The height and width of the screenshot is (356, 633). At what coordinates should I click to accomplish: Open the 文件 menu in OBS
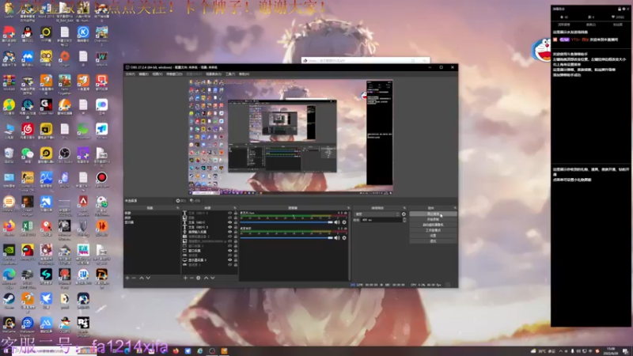pos(130,74)
